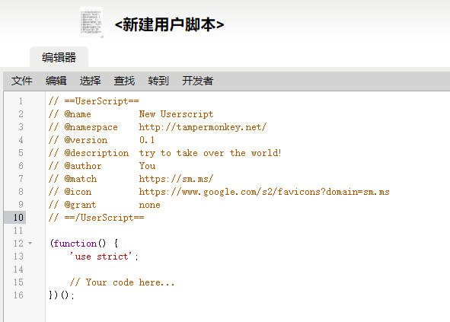Open the 编辑器 tab
The width and height of the screenshot is (450, 322).
(x=59, y=57)
